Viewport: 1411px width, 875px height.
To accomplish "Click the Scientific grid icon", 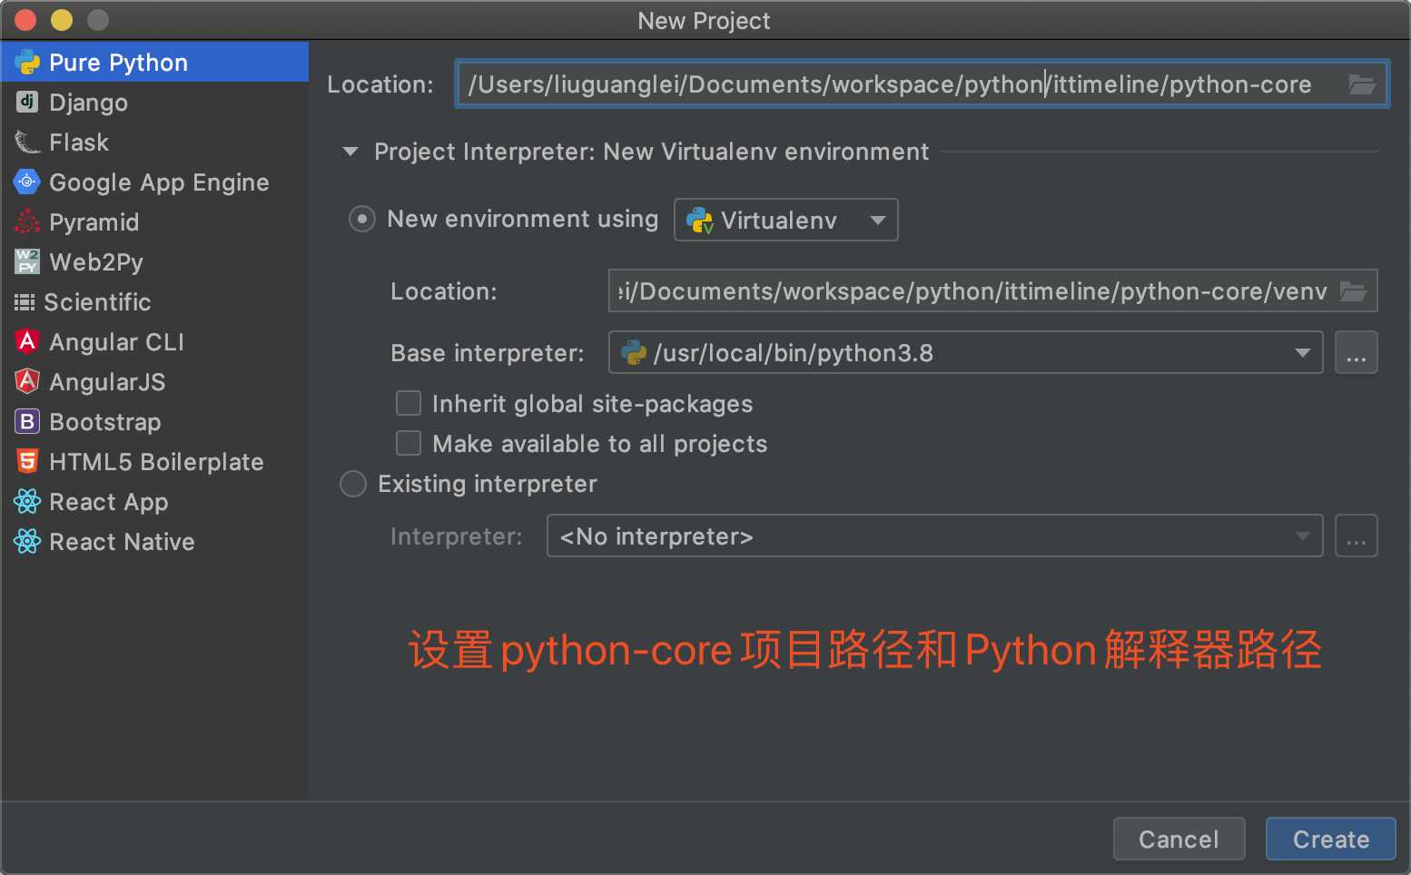I will pyautogui.click(x=25, y=301).
